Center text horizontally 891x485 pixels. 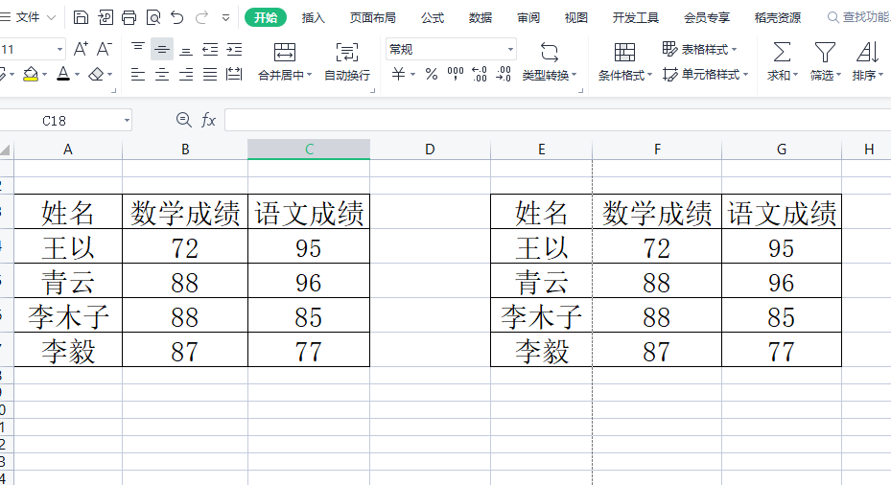[162, 74]
